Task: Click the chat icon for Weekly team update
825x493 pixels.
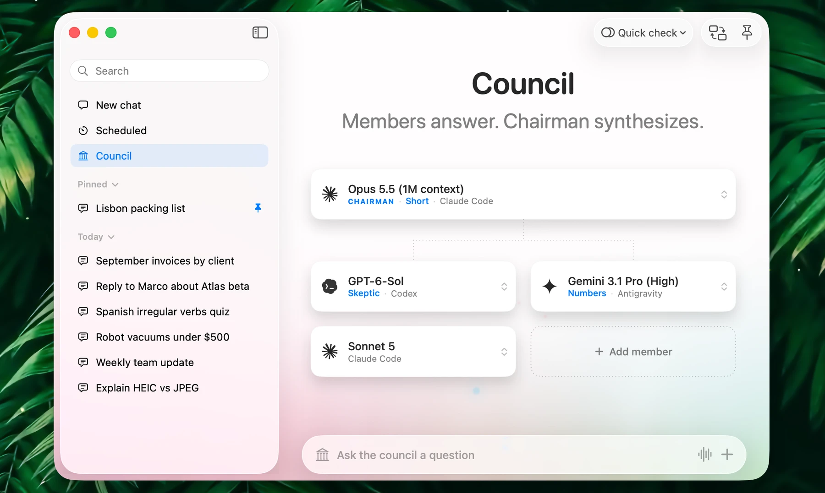Action: 83,362
